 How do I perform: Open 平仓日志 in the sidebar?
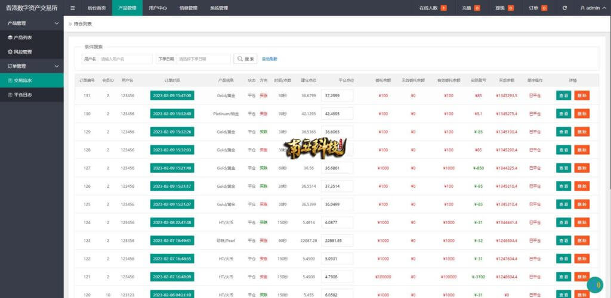click(x=32, y=95)
